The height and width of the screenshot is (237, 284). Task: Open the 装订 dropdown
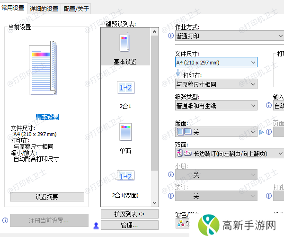pyautogui.click(x=216, y=196)
